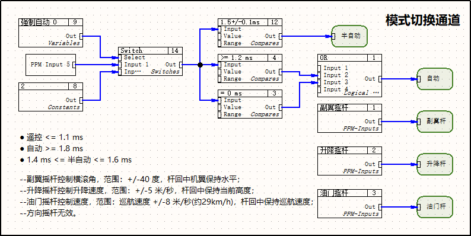Image resolution: width=471 pixels, height=236 pixels.
Task: Select the 1.5+/-0.1ms compare block header
Action: point(250,22)
